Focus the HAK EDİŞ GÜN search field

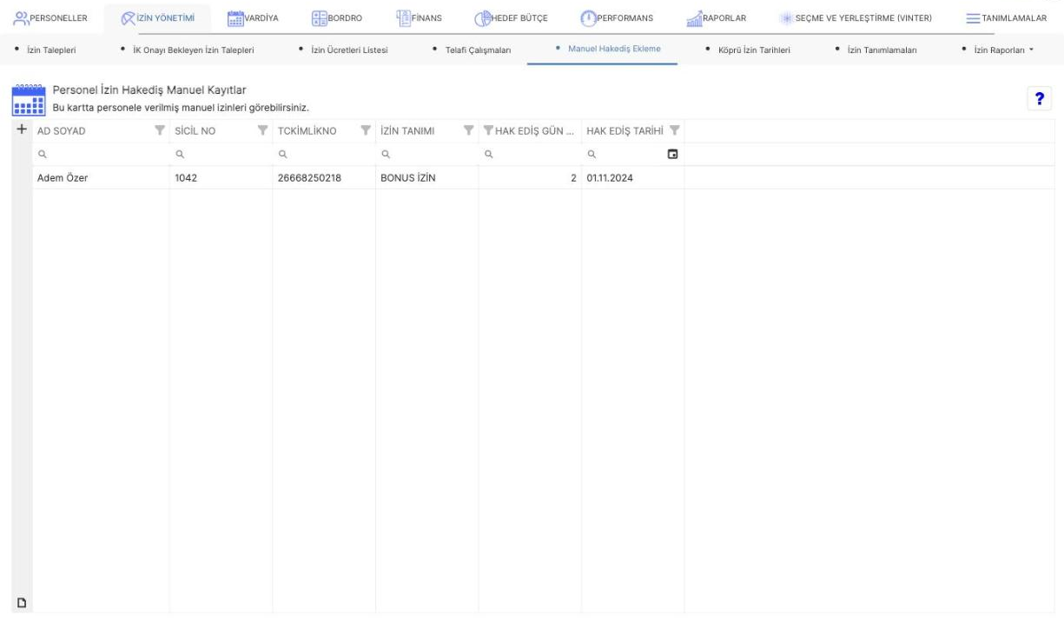[x=530, y=155]
